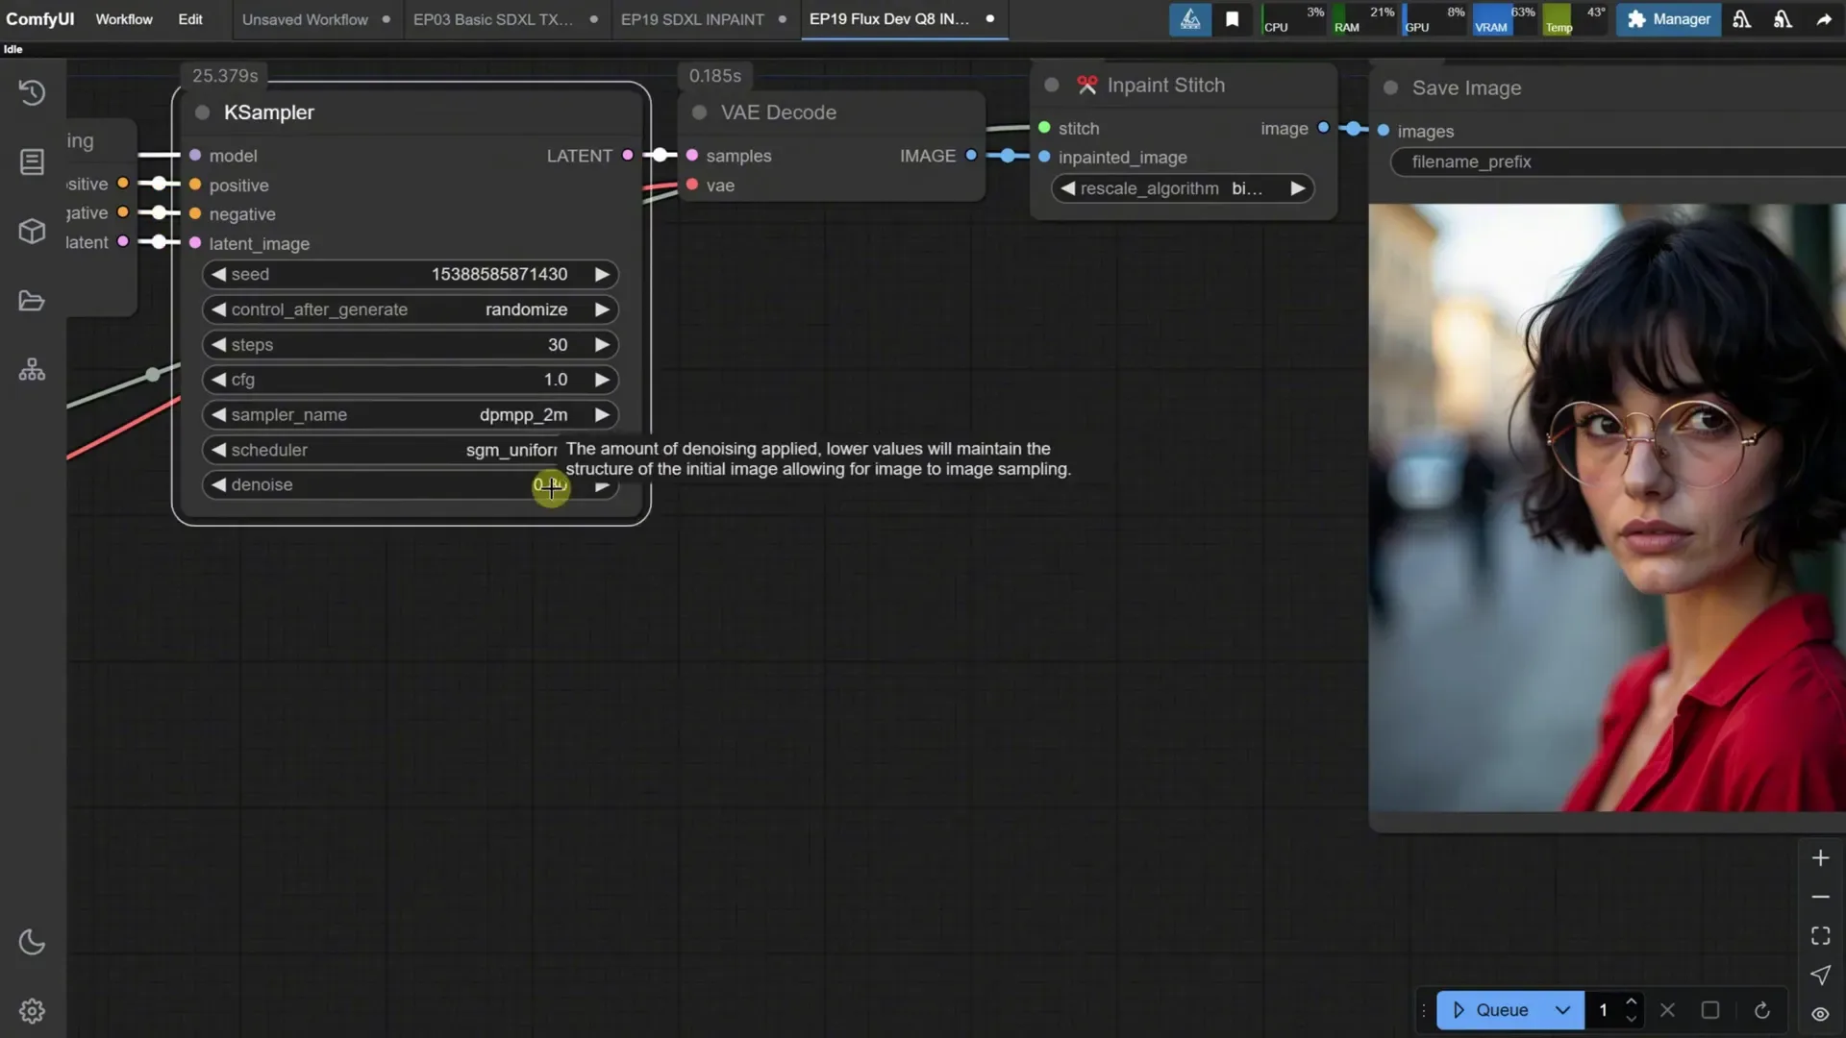
Task: Toggle link visibility eye icon
Action: point(1820,1014)
